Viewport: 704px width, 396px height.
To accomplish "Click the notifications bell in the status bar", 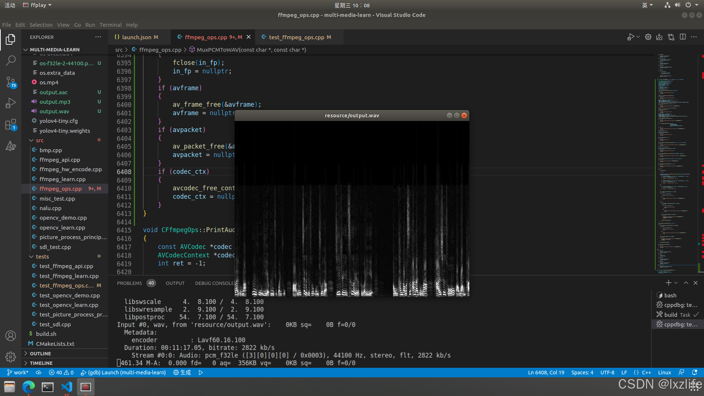I will pyautogui.click(x=694, y=373).
